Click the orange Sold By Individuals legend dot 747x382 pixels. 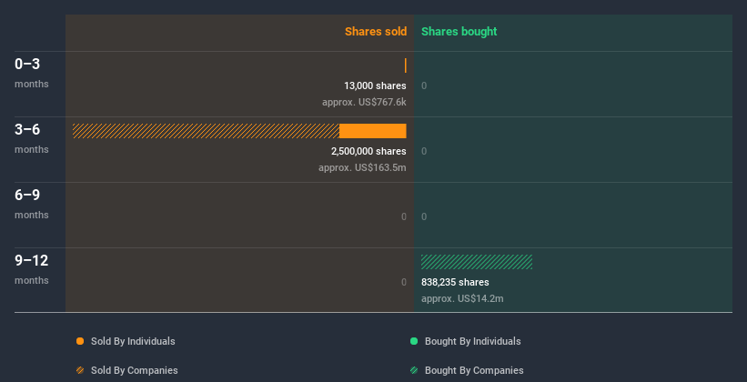click(x=80, y=341)
